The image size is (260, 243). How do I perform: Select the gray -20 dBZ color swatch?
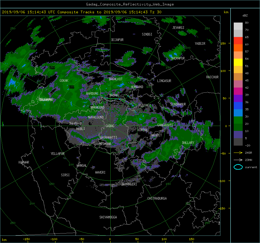point(238,142)
